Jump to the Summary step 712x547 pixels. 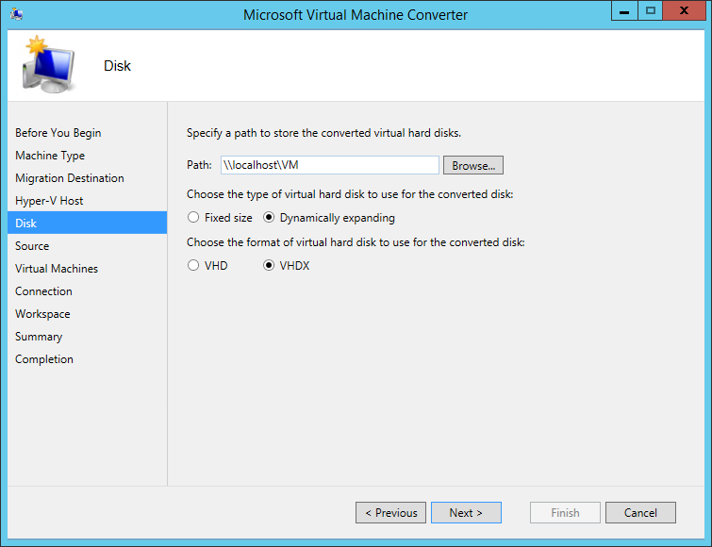point(39,337)
